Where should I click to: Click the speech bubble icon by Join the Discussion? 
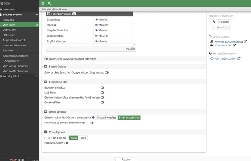(212, 58)
